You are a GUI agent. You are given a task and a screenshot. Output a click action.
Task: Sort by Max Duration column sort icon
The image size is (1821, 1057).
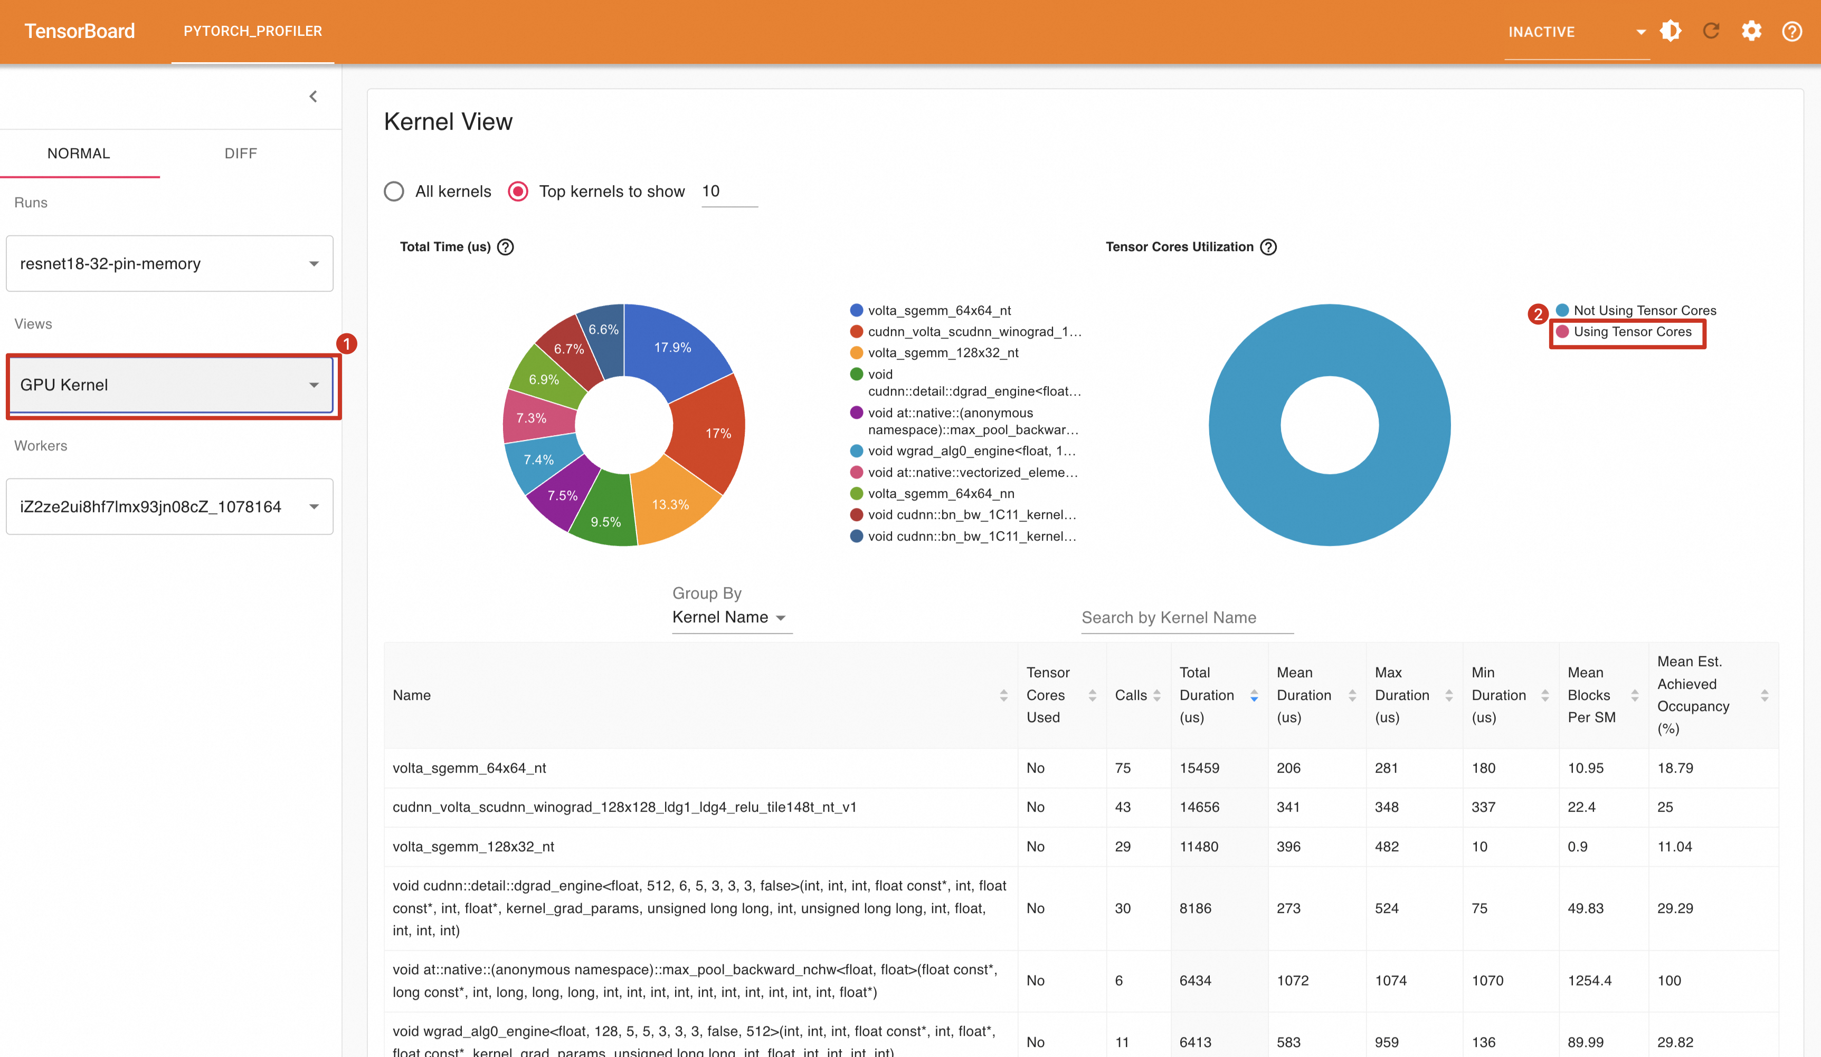click(1449, 695)
